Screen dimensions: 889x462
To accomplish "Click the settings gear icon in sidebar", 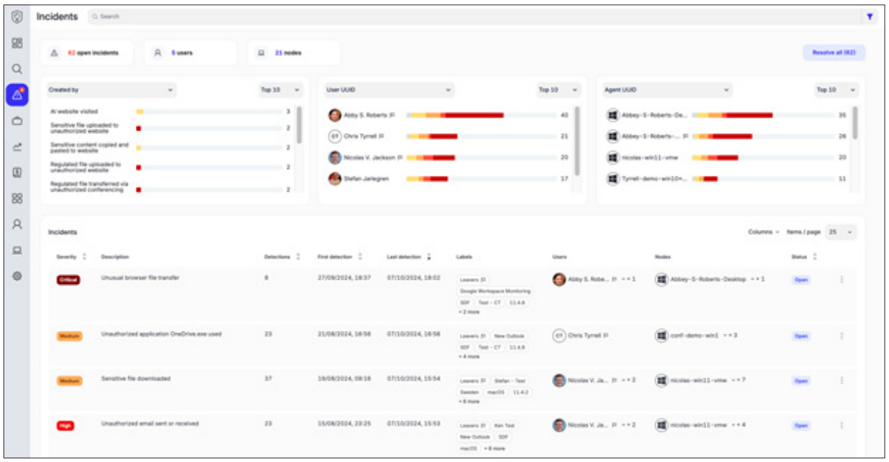I will coord(17,276).
